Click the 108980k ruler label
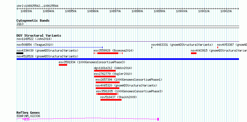The image size is (247, 122). 138,11
